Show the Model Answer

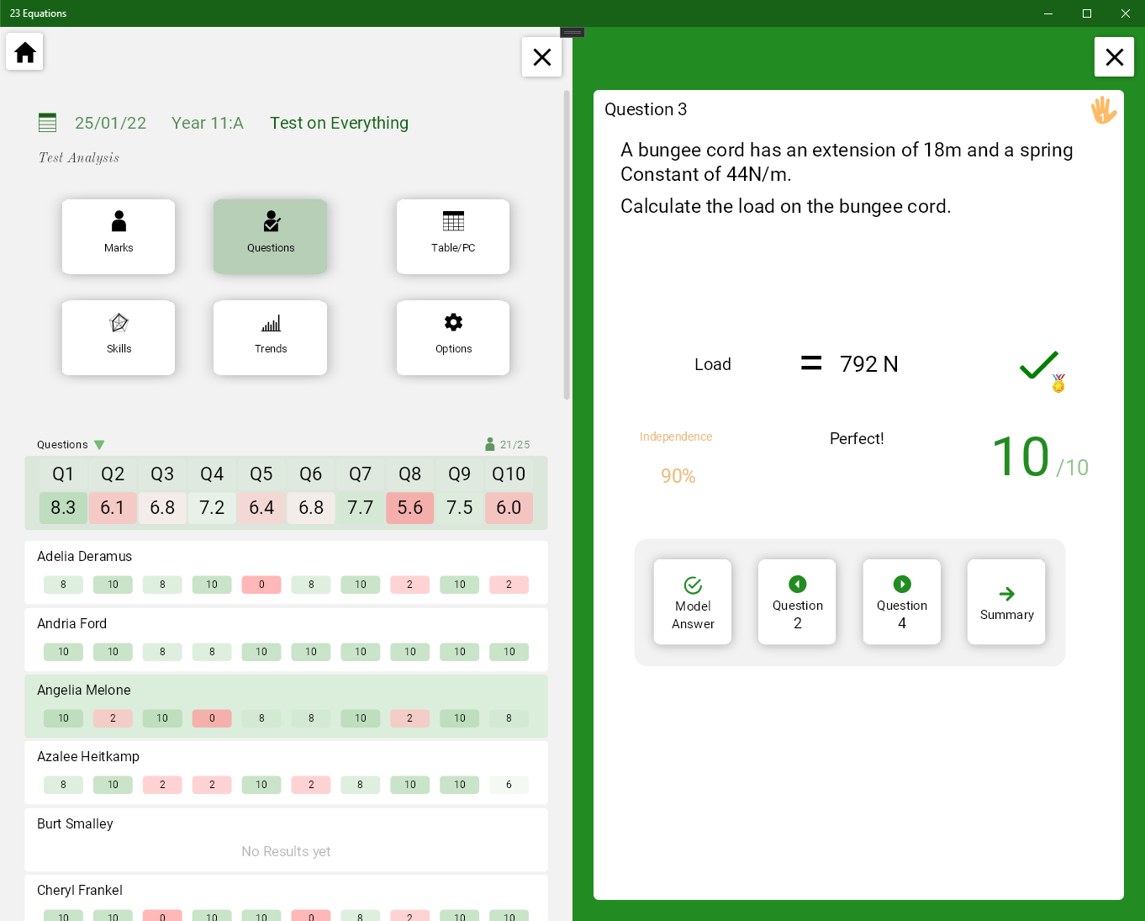[x=693, y=602]
